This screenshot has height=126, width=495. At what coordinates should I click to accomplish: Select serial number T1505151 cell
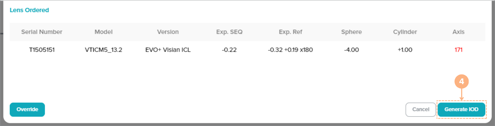[x=42, y=50]
